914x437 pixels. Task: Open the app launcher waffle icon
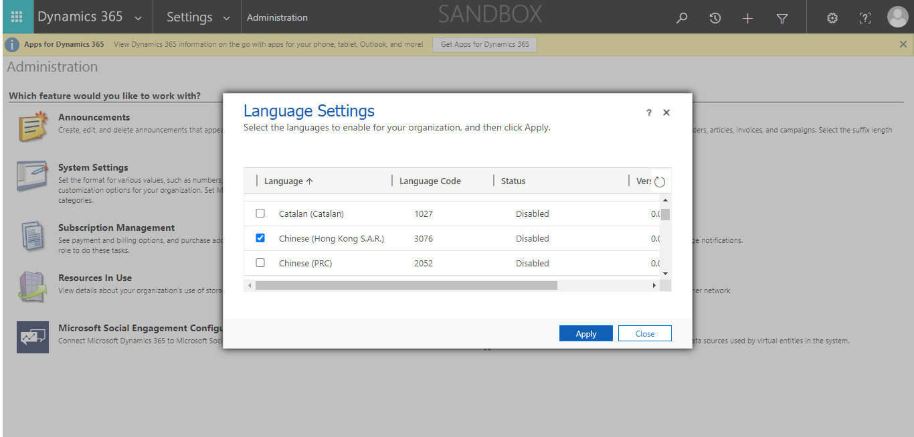(17, 17)
